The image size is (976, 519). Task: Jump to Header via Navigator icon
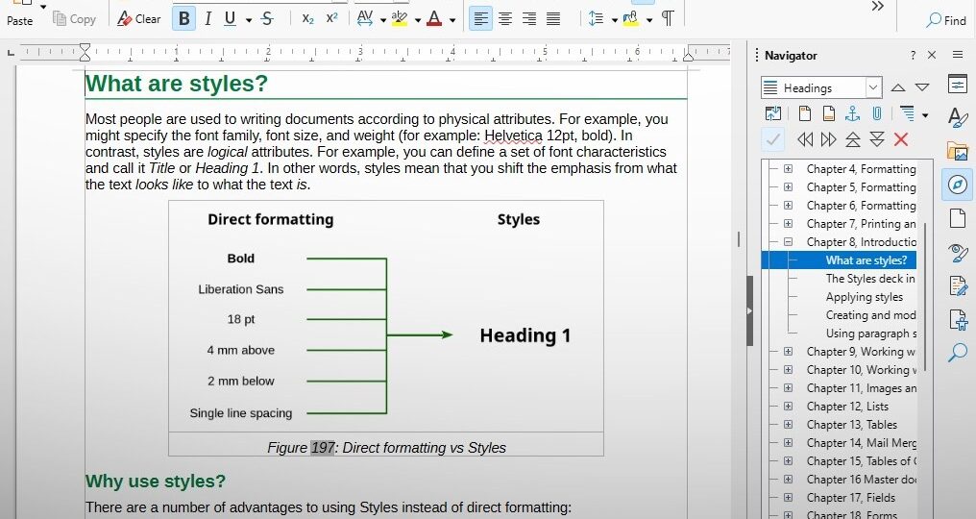[805, 113]
